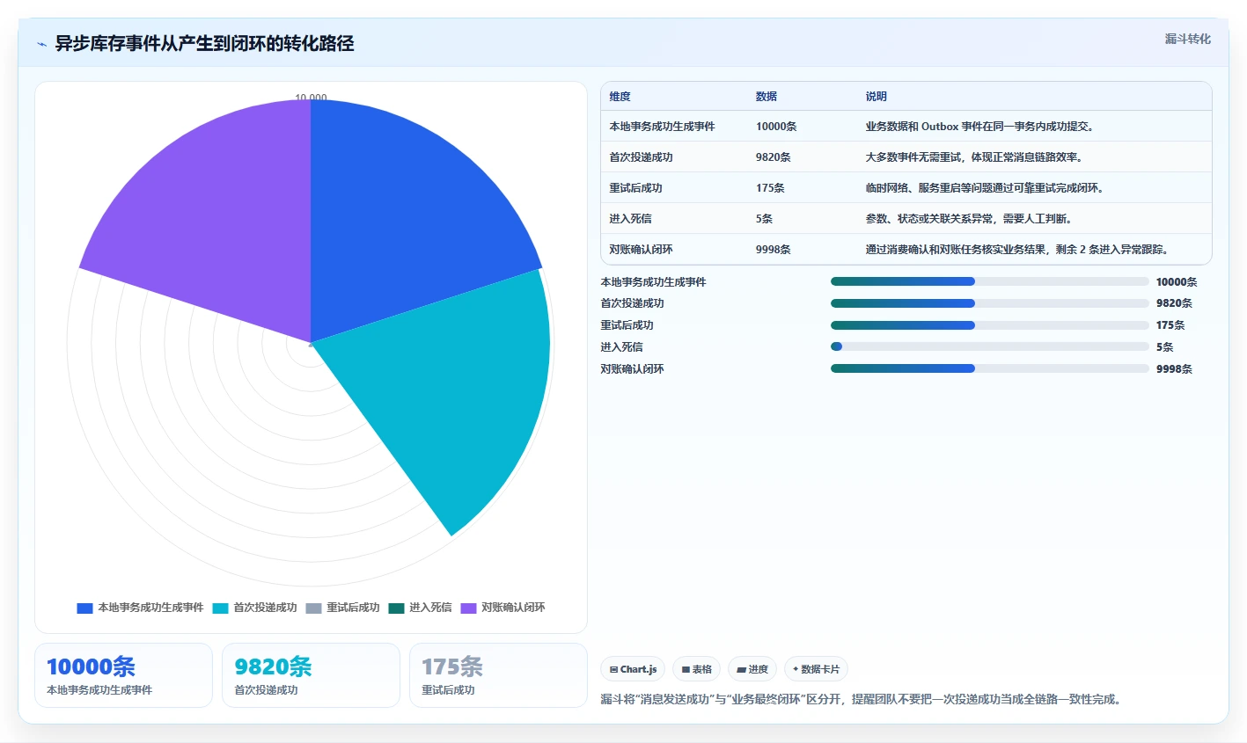Toggle the 对账确认闭环 legend swatch
1247x743 pixels.
tap(468, 608)
